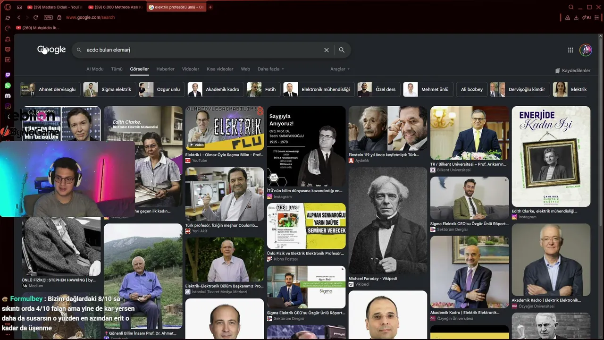Reload the current page

[x=35, y=17]
